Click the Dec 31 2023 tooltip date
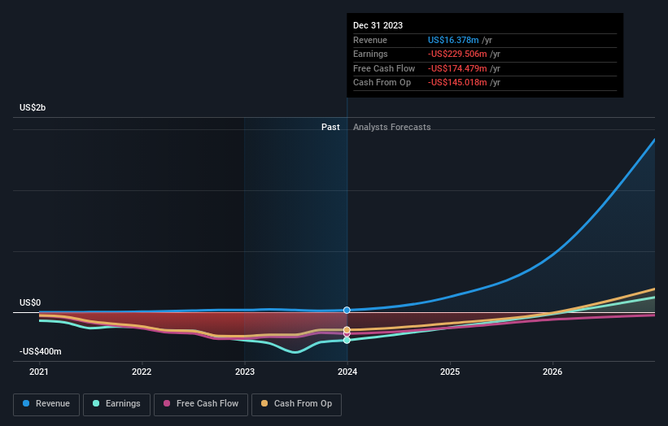 [378, 25]
